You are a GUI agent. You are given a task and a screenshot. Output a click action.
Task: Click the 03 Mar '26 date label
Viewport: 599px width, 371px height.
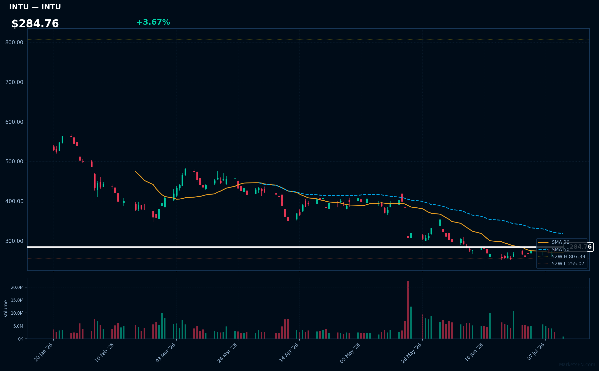(x=166, y=353)
